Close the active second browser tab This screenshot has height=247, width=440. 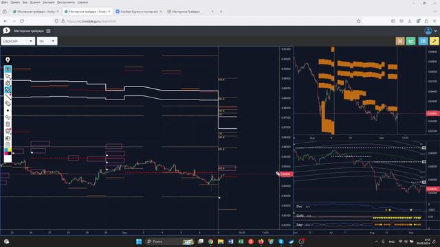(x=109, y=12)
